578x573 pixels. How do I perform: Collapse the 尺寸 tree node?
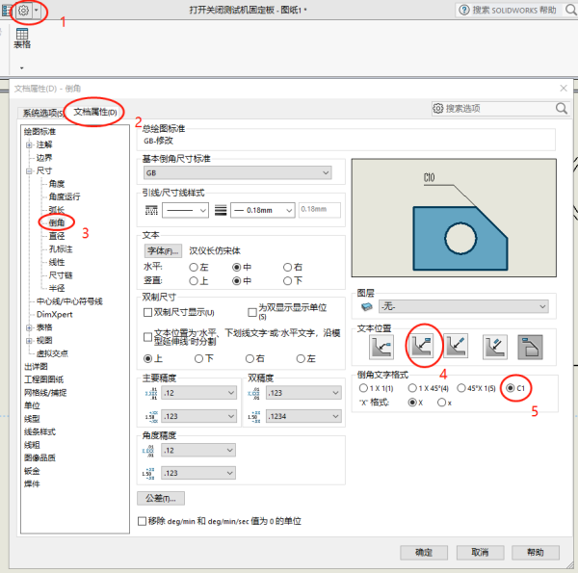point(29,171)
